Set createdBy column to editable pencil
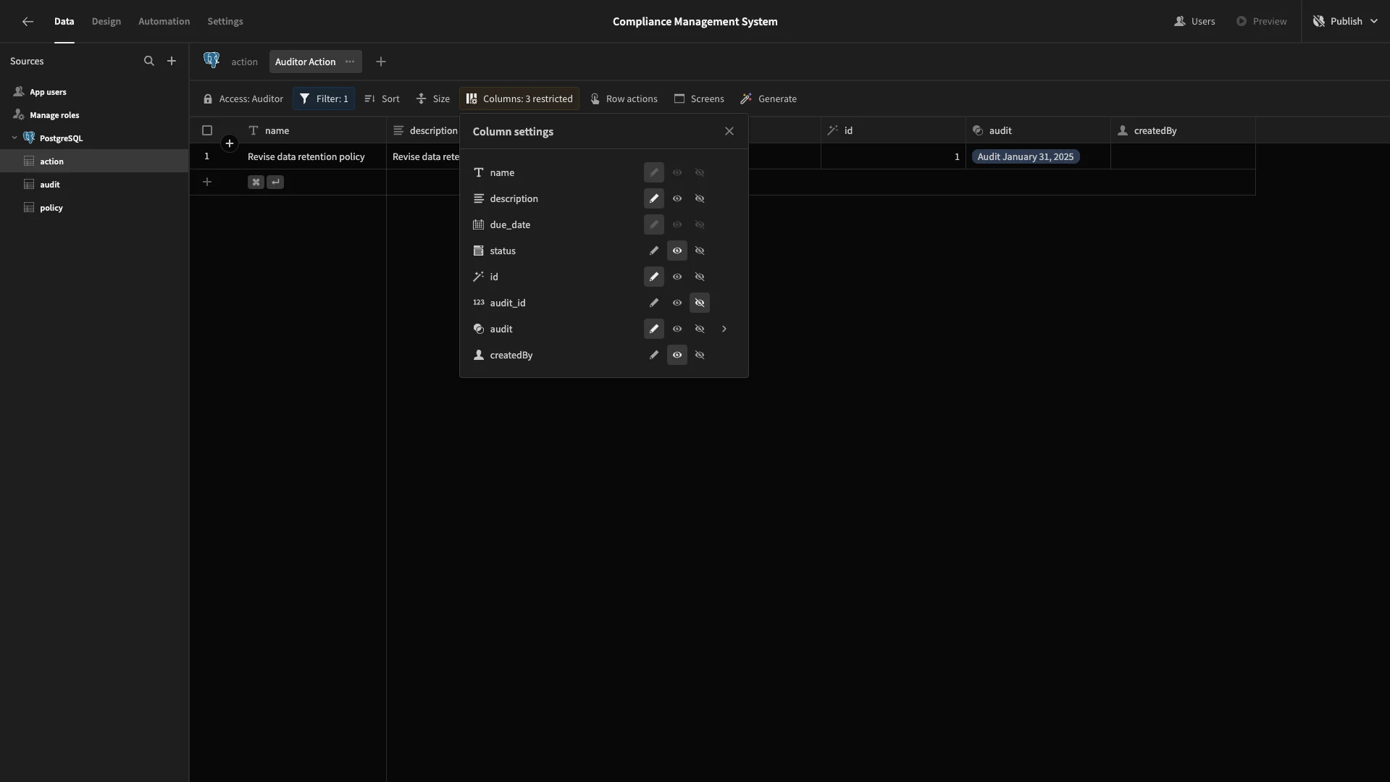Image resolution: width=1390 pixels, height=782 pixels. [654, 355]
